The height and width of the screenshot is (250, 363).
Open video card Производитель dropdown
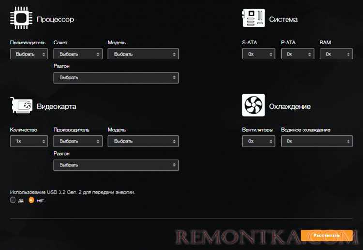[x=78, y=141]
